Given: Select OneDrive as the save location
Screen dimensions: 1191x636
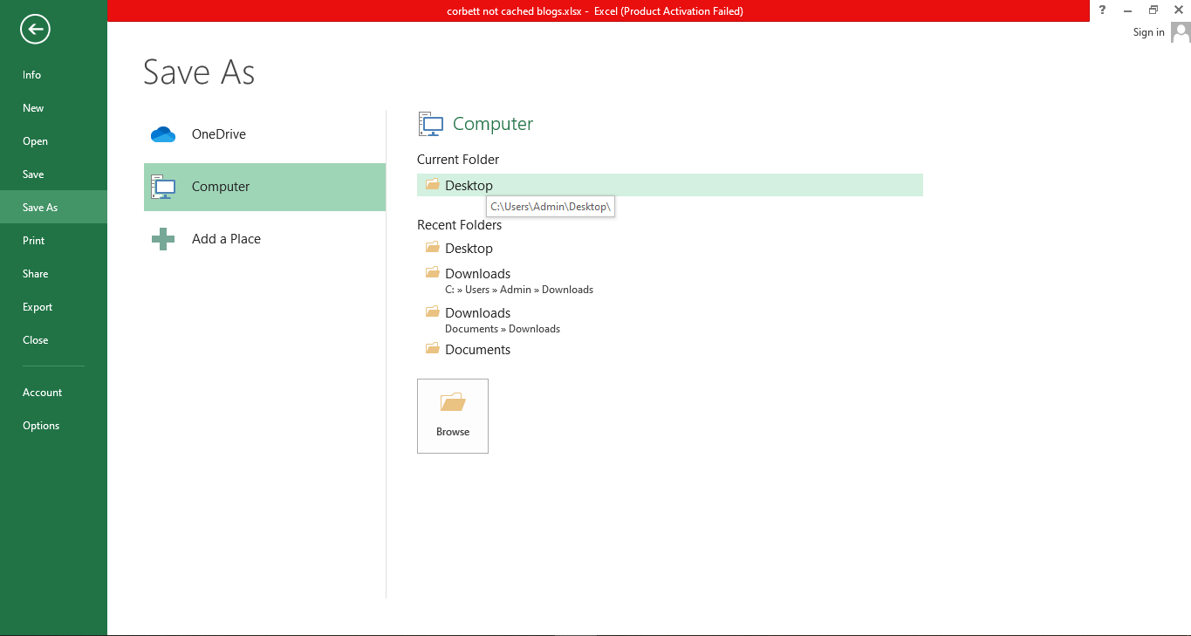Looking at the screenshot, I should coord(264,134).
